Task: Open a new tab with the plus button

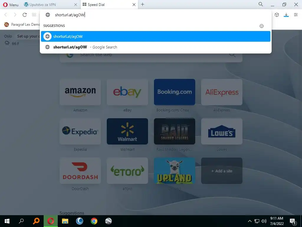Action: point(142,4)
